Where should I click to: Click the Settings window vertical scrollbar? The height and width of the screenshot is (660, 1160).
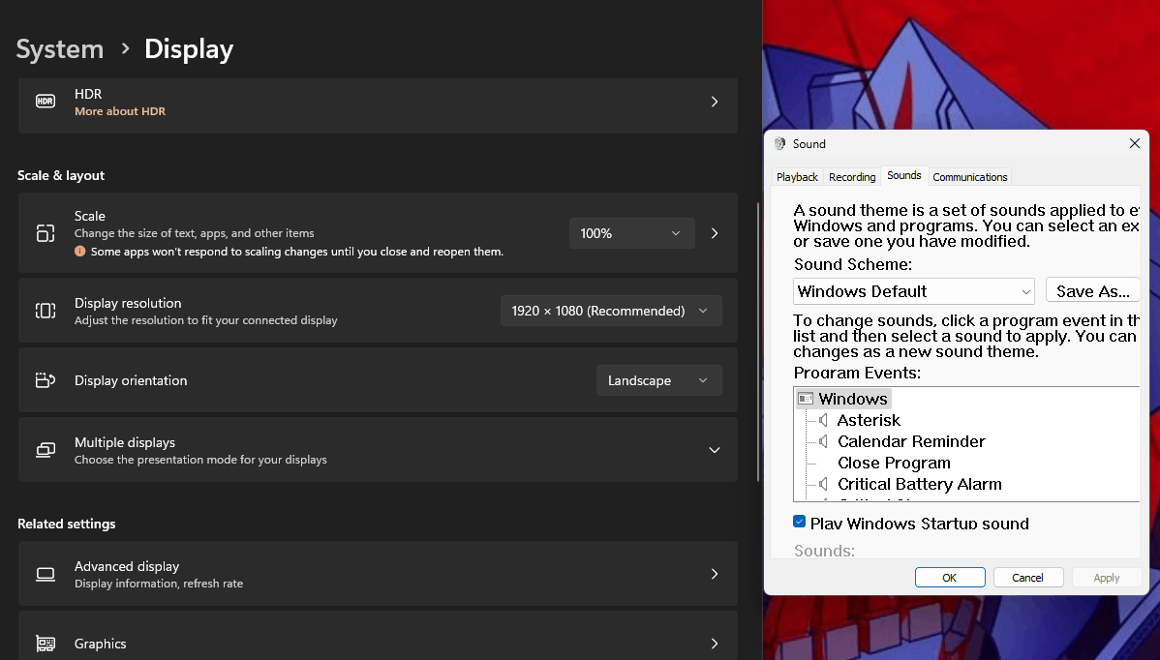click(x=757, y=342)
